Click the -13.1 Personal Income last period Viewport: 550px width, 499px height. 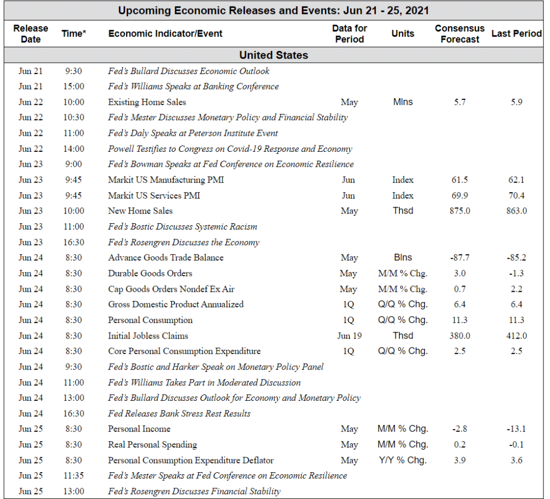[x=516, y=429]
